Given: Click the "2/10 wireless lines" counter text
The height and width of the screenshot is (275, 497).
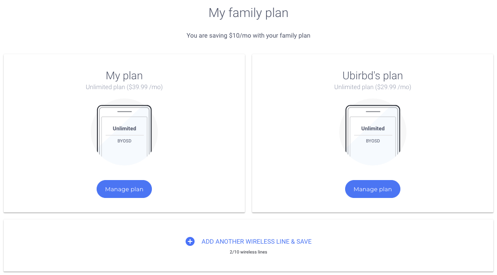Looking at the screenshot, I should 248,252.
